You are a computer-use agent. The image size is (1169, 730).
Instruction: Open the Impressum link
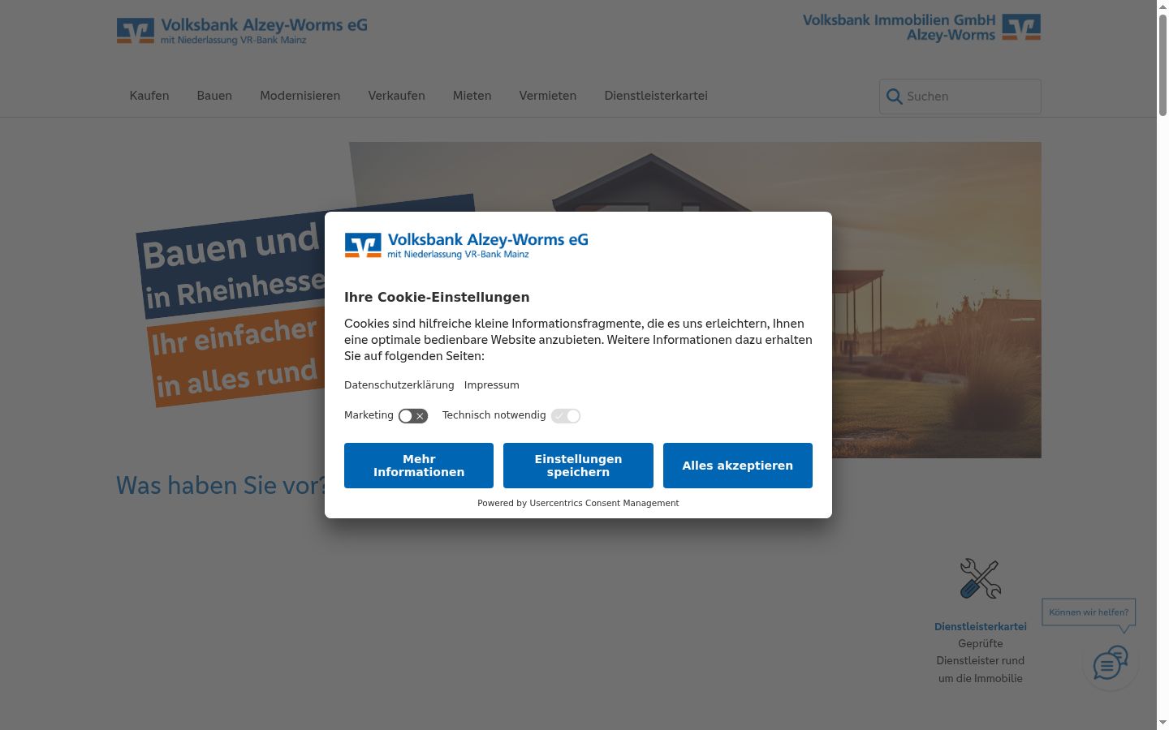coord(492,385)
